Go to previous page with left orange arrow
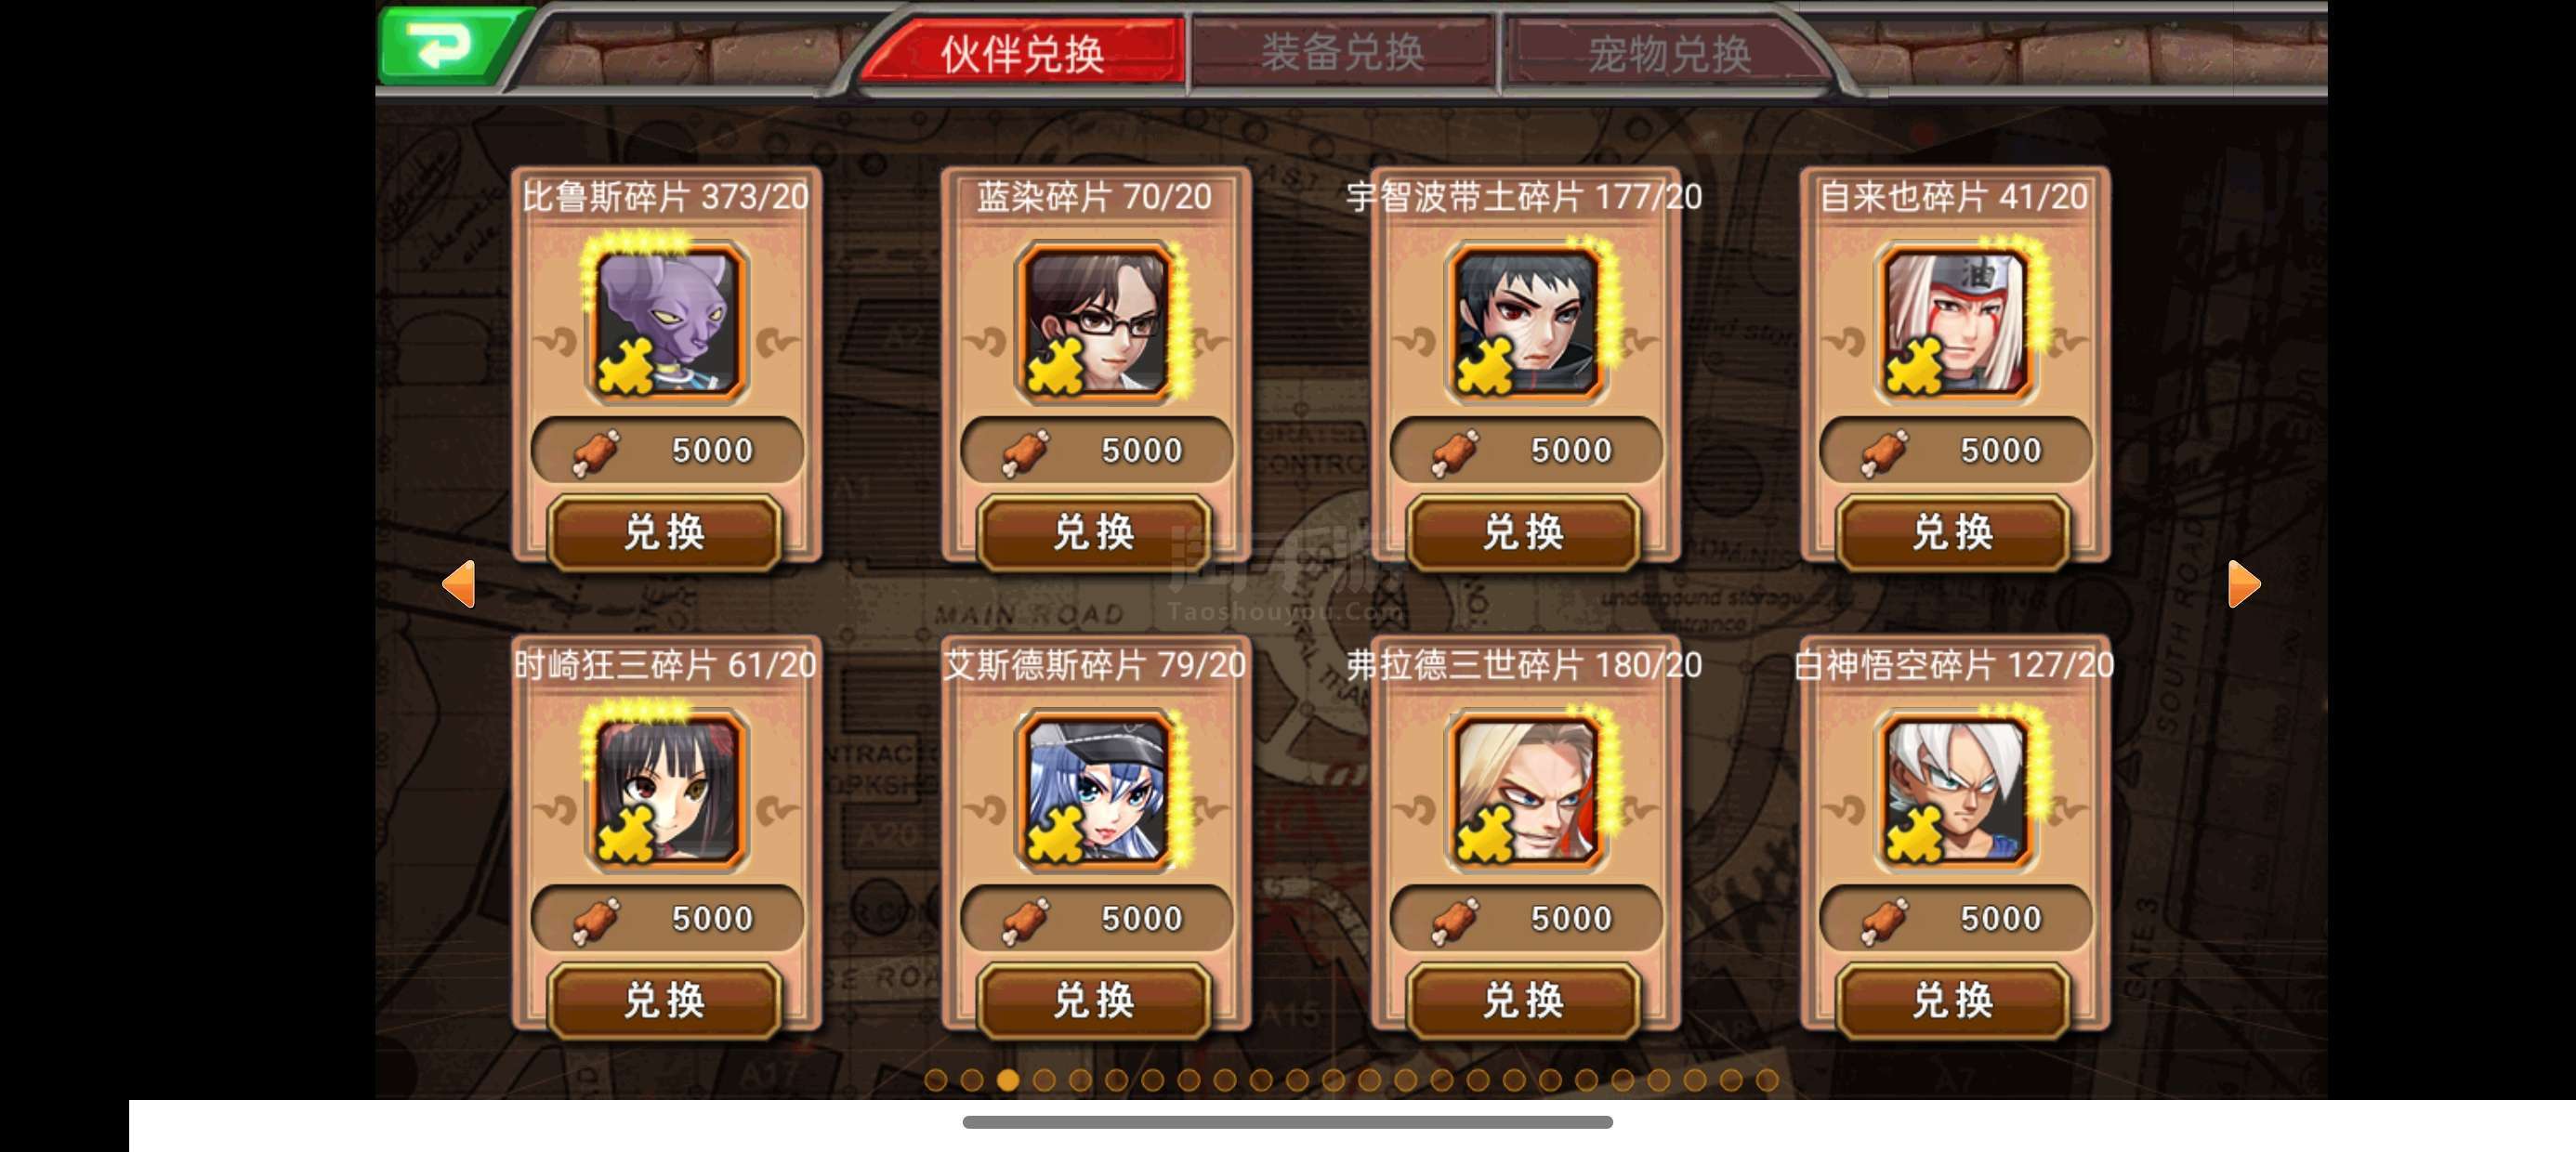This screenshot has width=2576, height=1152. [x=459, y=584]
